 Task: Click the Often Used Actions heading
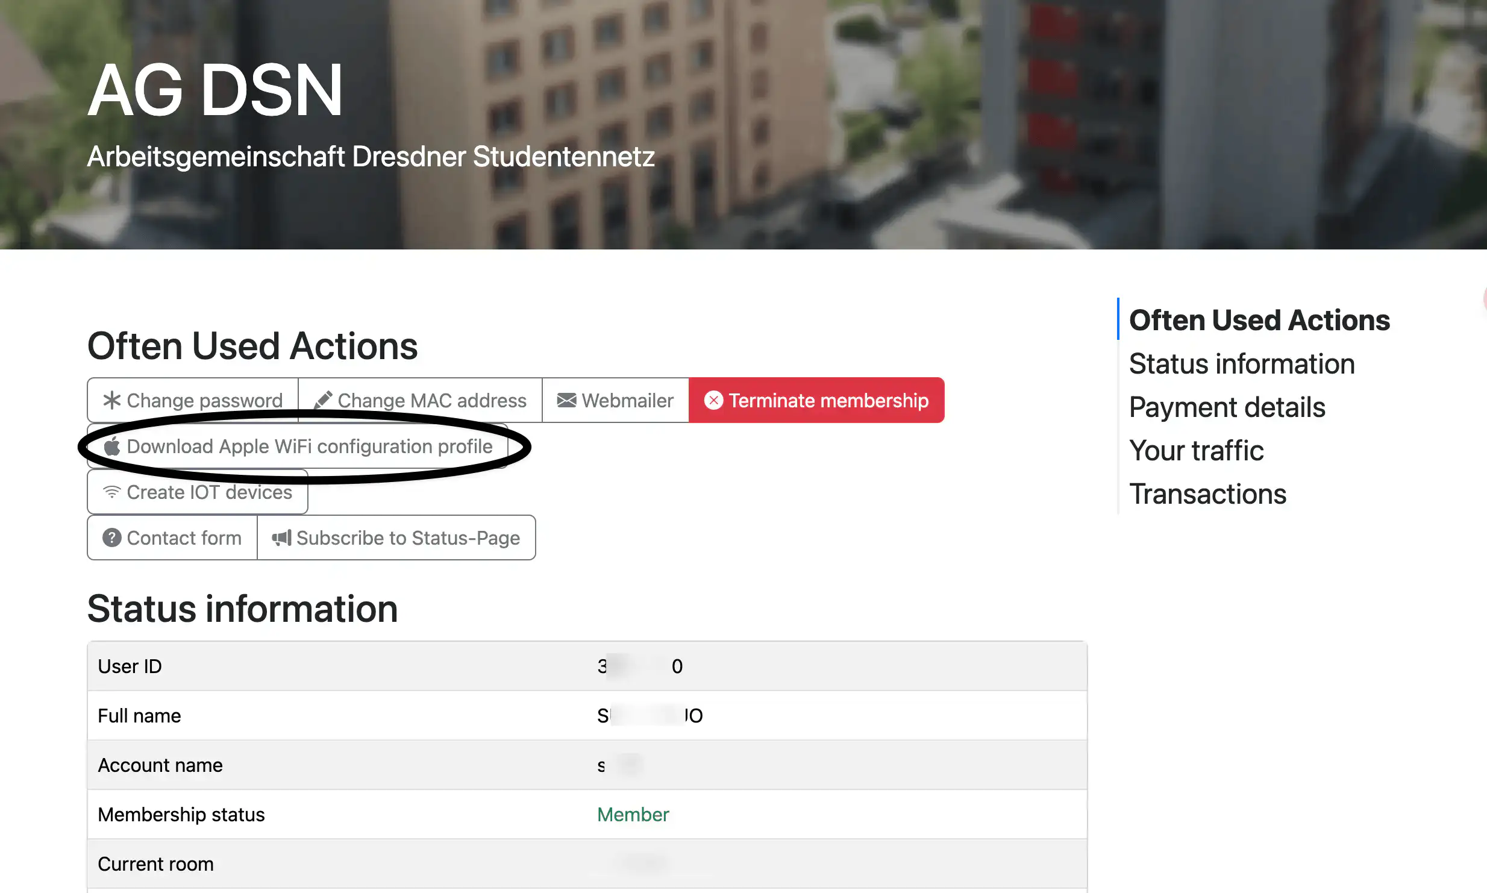tap(252, 346)
